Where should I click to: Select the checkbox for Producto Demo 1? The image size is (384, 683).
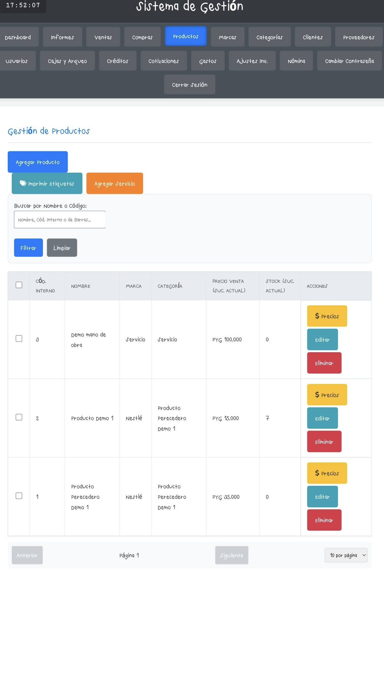coord(19,417)
